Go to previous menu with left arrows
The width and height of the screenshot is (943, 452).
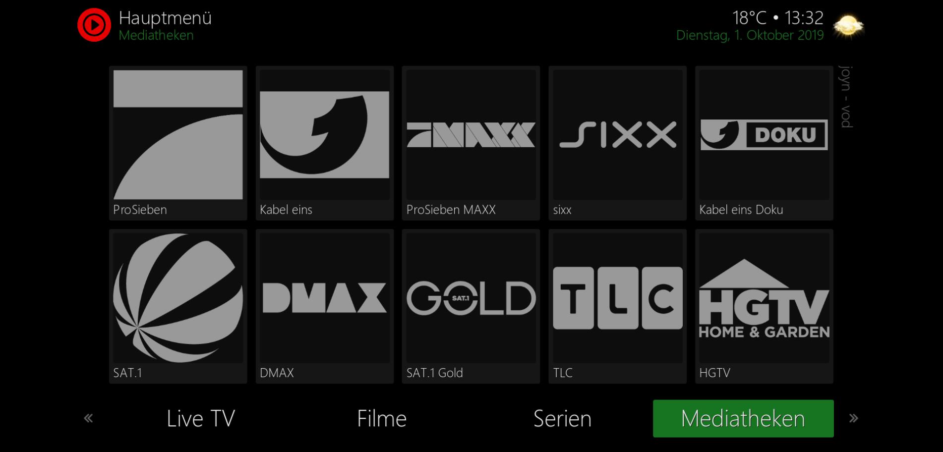(x=88, y=418)
